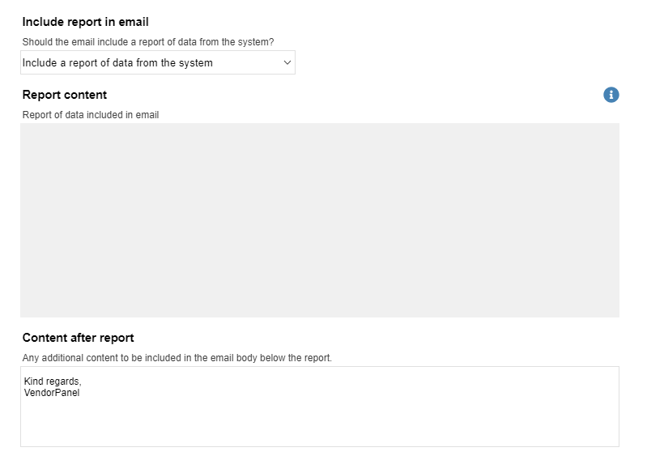This screenshot has width=647, height=456.
Task: Click the Kind regards line in text box
Action: pos(53,381)
